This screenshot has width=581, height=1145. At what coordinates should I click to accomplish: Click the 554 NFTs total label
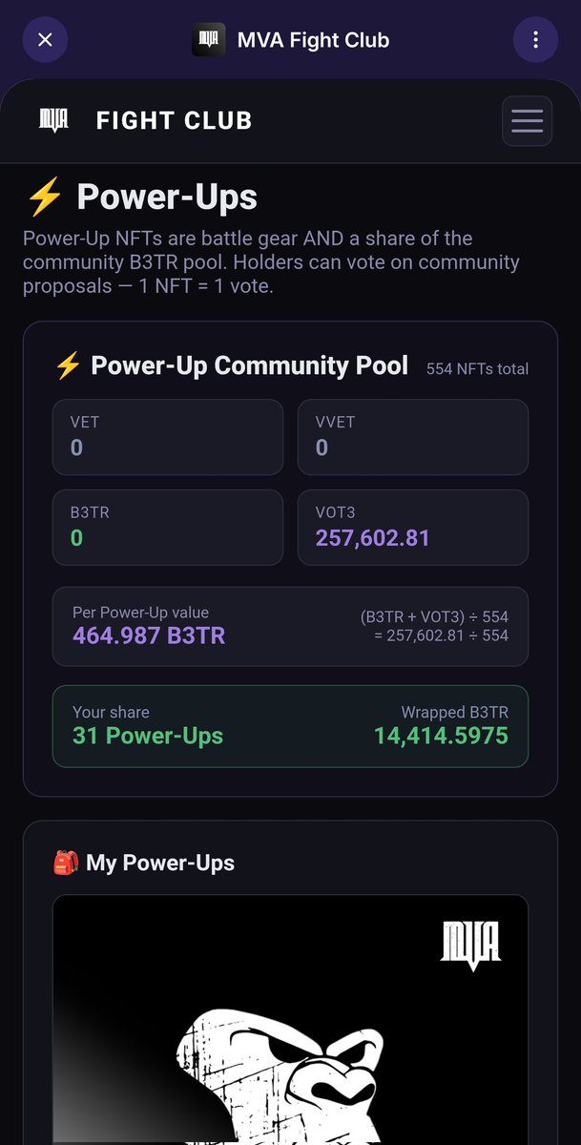point(477,368)
